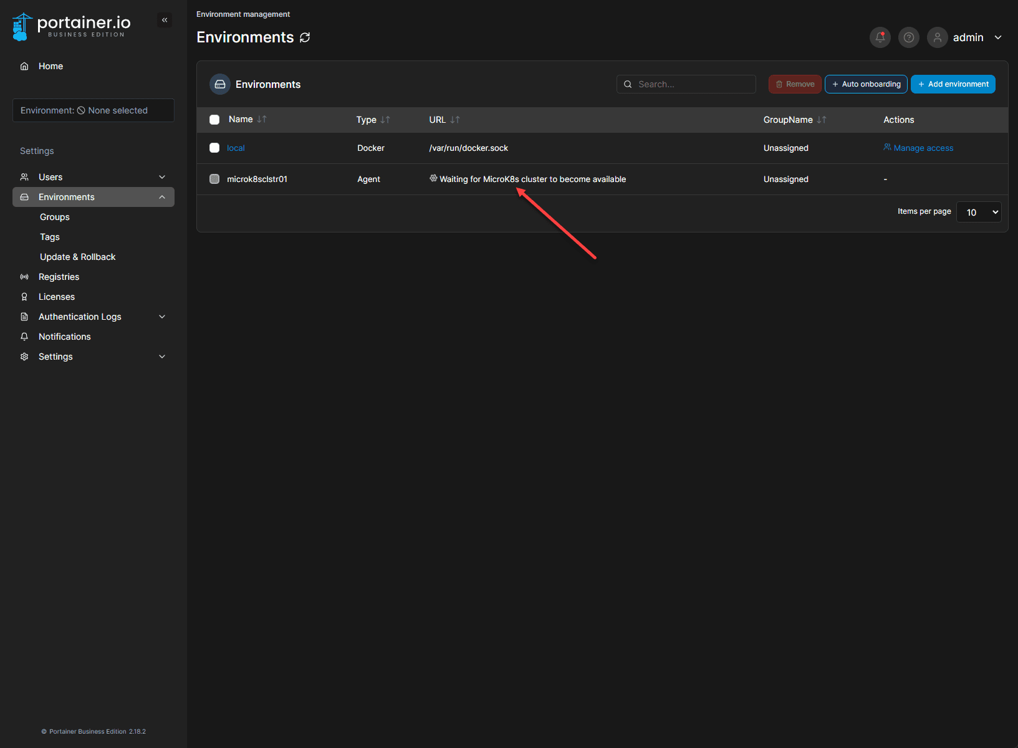The image size is (1018, 748).
Task: Open the items per page dropdown
Action: click(x=979, y=212)
